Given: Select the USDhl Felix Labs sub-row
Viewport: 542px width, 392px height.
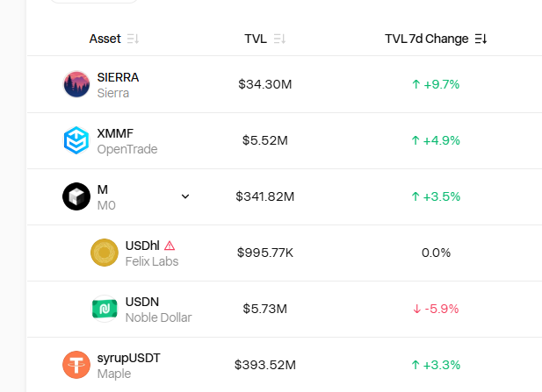Looking at the screenshot, I should [x=284, y=253].
